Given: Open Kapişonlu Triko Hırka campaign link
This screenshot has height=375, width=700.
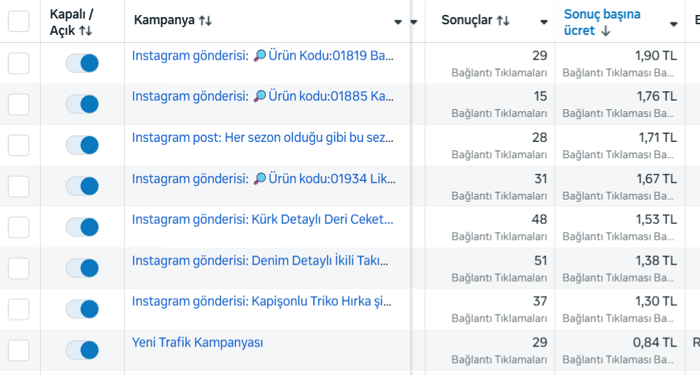Looking at the screenshot, I should point(262,302).
